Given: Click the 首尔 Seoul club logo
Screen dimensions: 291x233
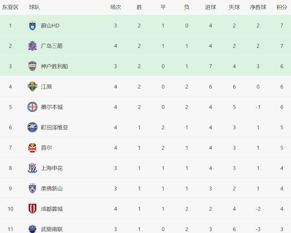Looking at the screenshot, I should point(32,148).
